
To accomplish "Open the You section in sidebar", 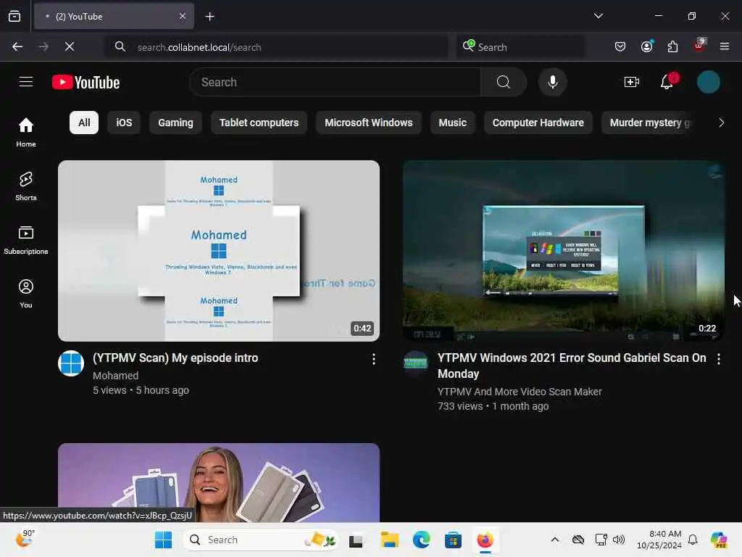I will tap(26, 294).
